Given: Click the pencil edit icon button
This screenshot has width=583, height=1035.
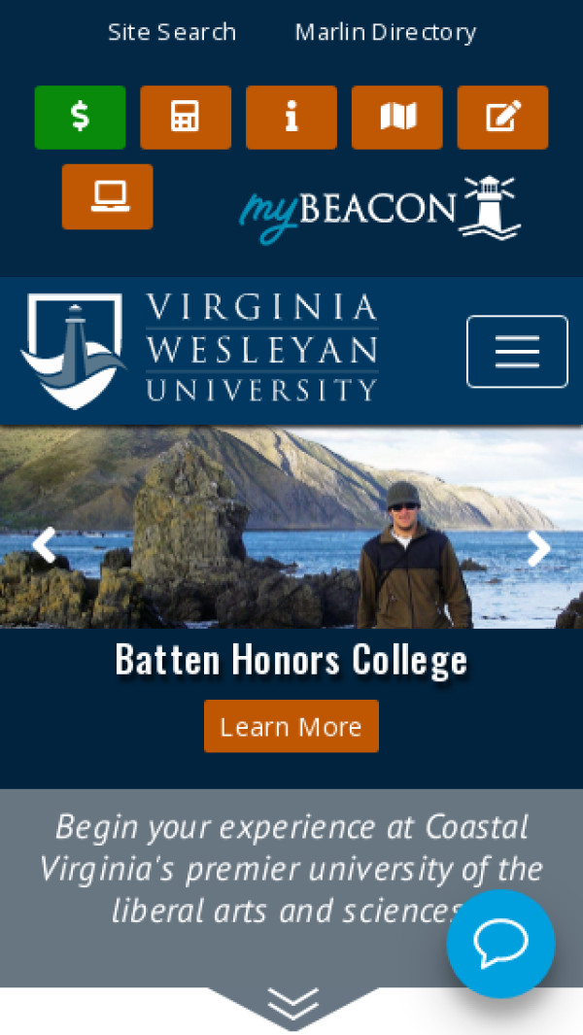Looking at the screenshot, I should [x=502, y=118].
